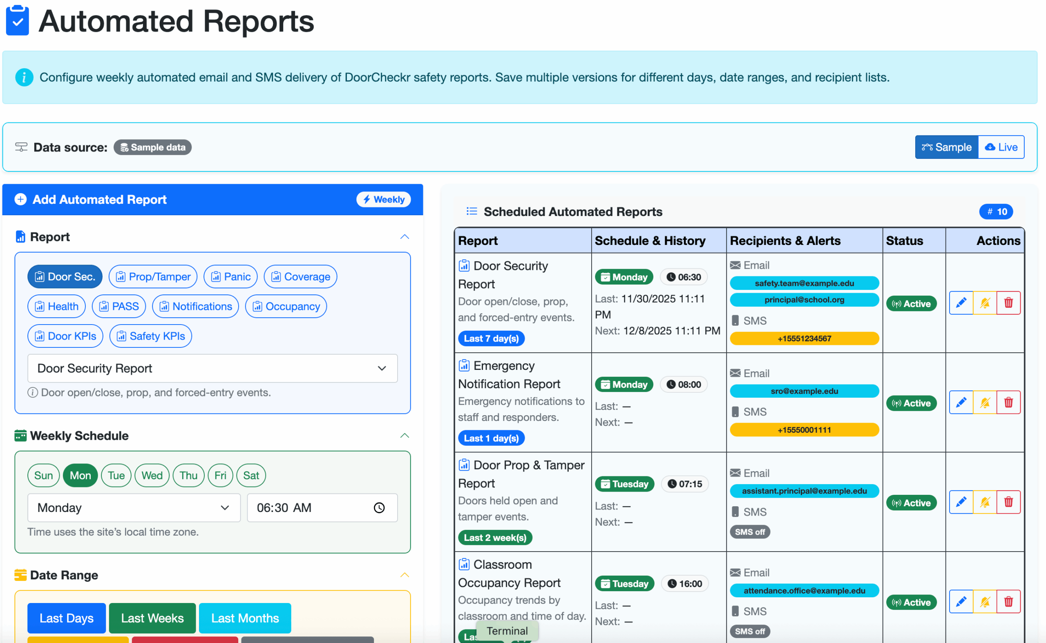Open the Monday day dropdown
1046x643 pixels.
coord(134,508)
